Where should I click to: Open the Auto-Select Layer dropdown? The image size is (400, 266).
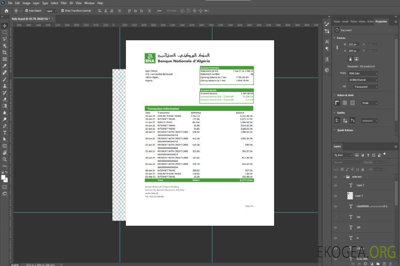[x=51, y=11]
